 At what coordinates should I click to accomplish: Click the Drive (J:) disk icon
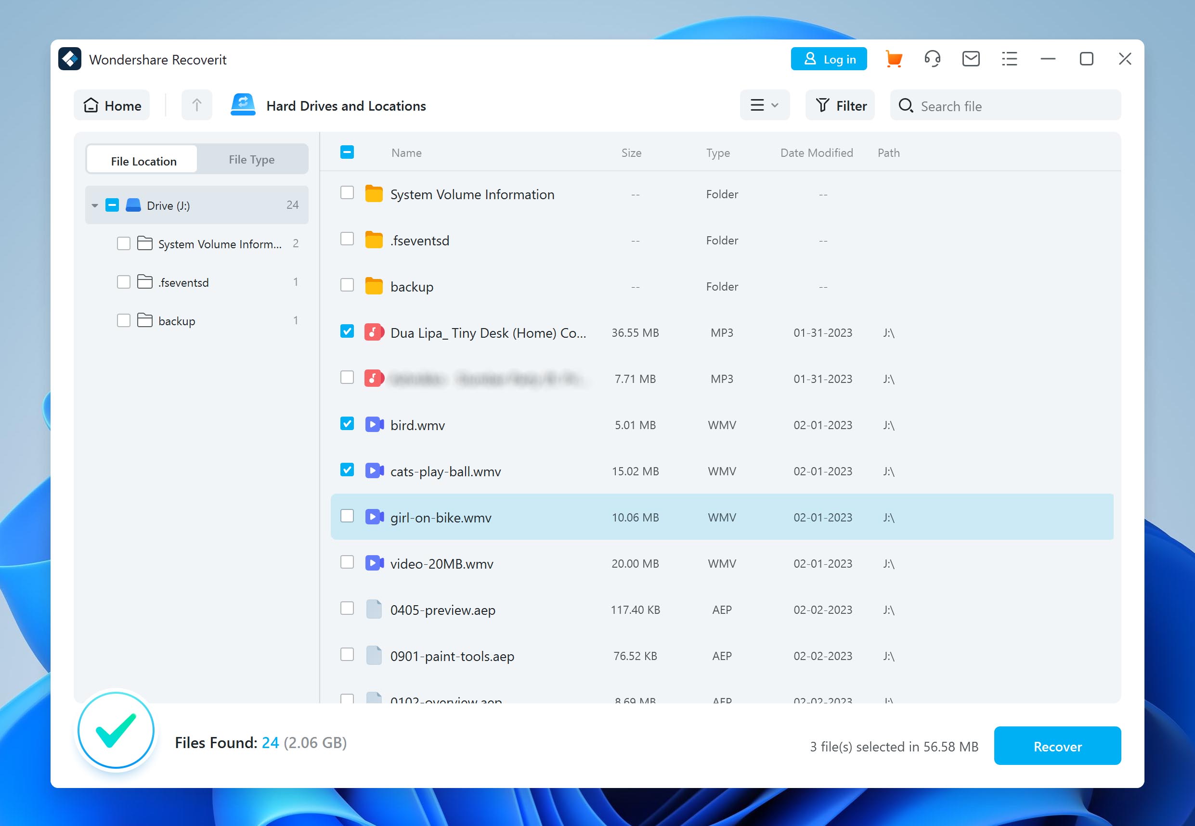coord(133,205)
